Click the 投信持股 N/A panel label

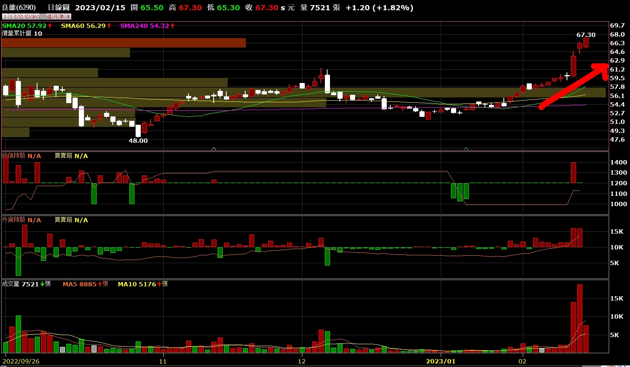21,156
